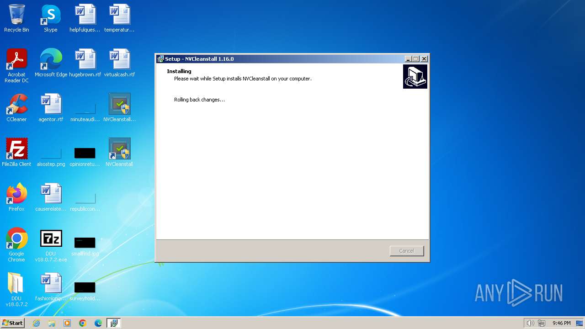Viewport: 585px width, 329px height.
Task: Select the NVCleanstall desktop shortcut
Action: click(x=119, y=153)
